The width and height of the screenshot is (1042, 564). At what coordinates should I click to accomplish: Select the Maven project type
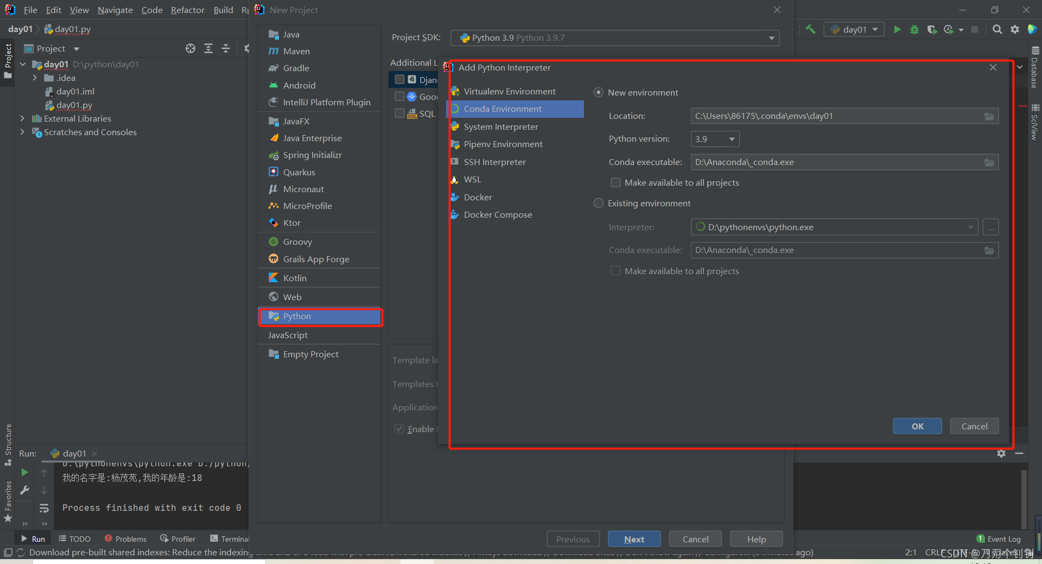click(x=296, y=51)
